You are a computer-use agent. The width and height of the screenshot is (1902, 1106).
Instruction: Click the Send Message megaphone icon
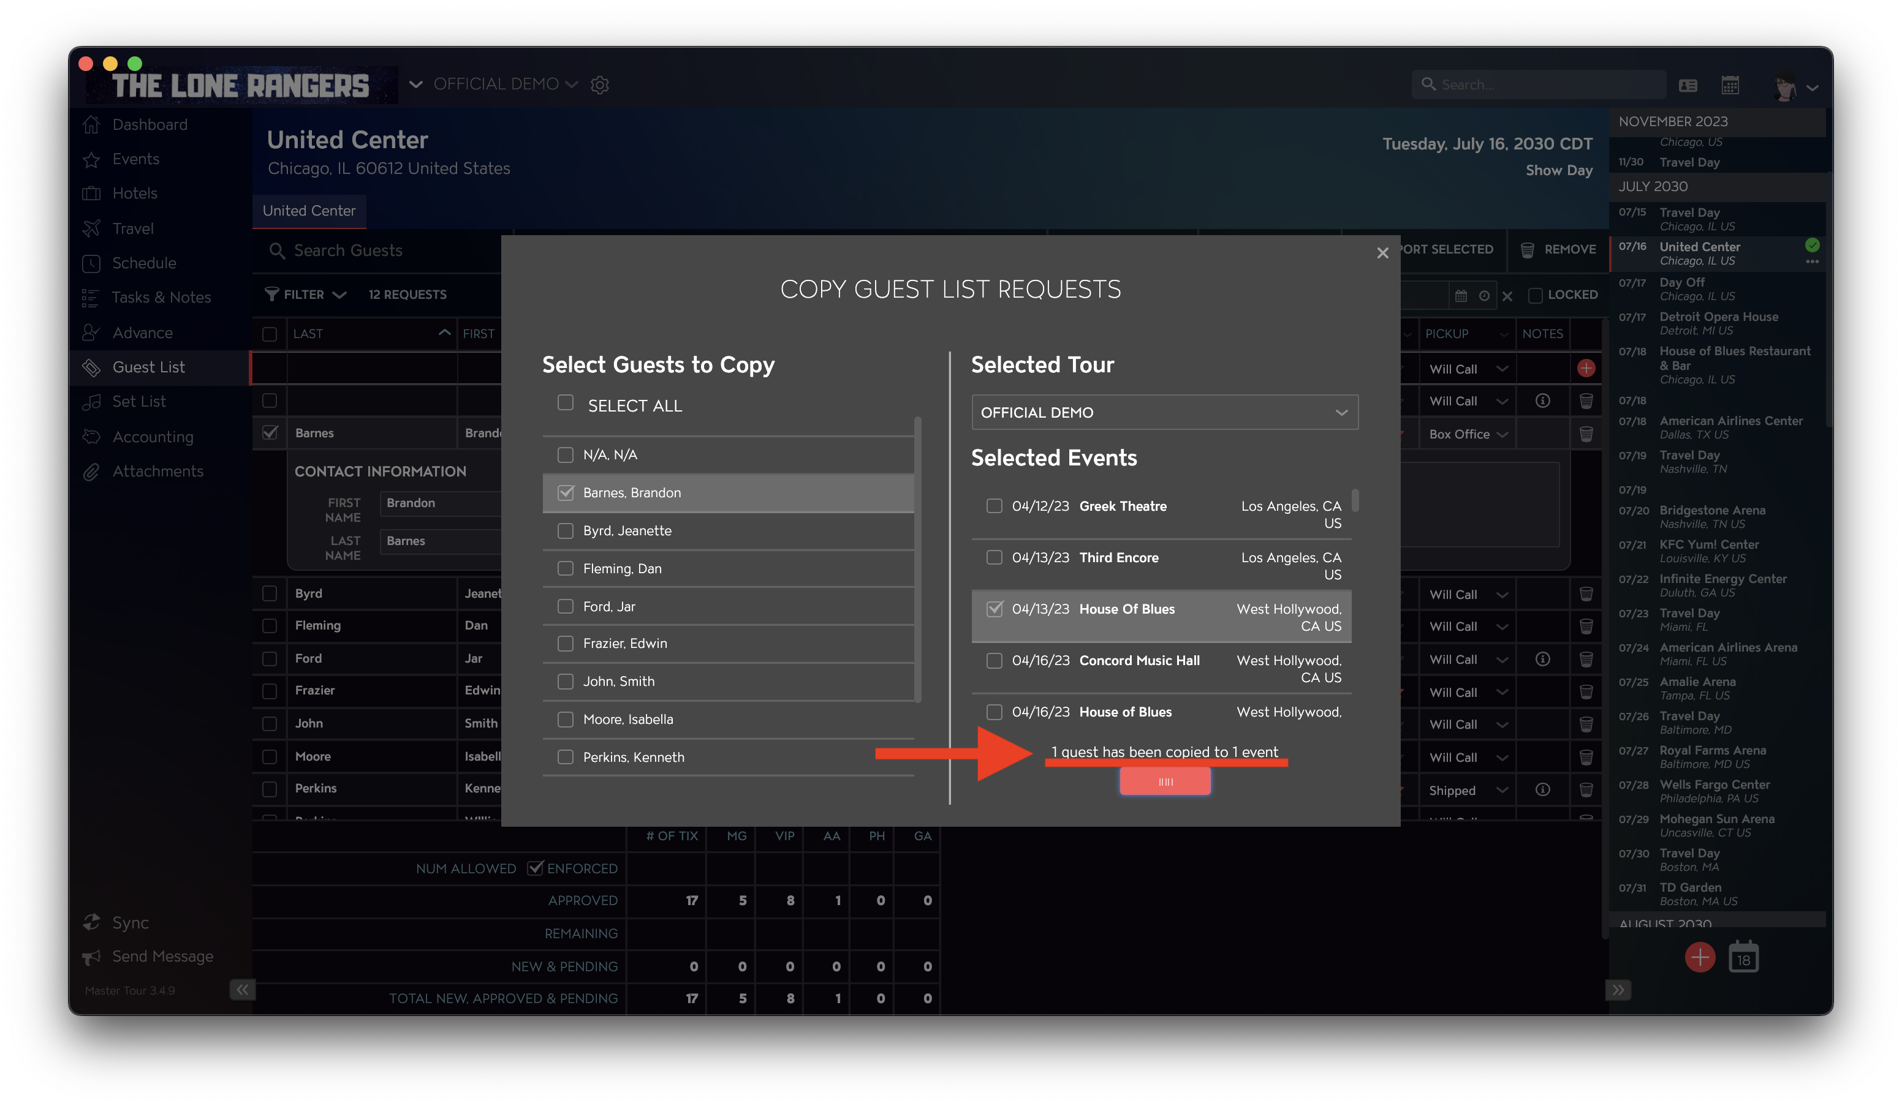point(91,957)
